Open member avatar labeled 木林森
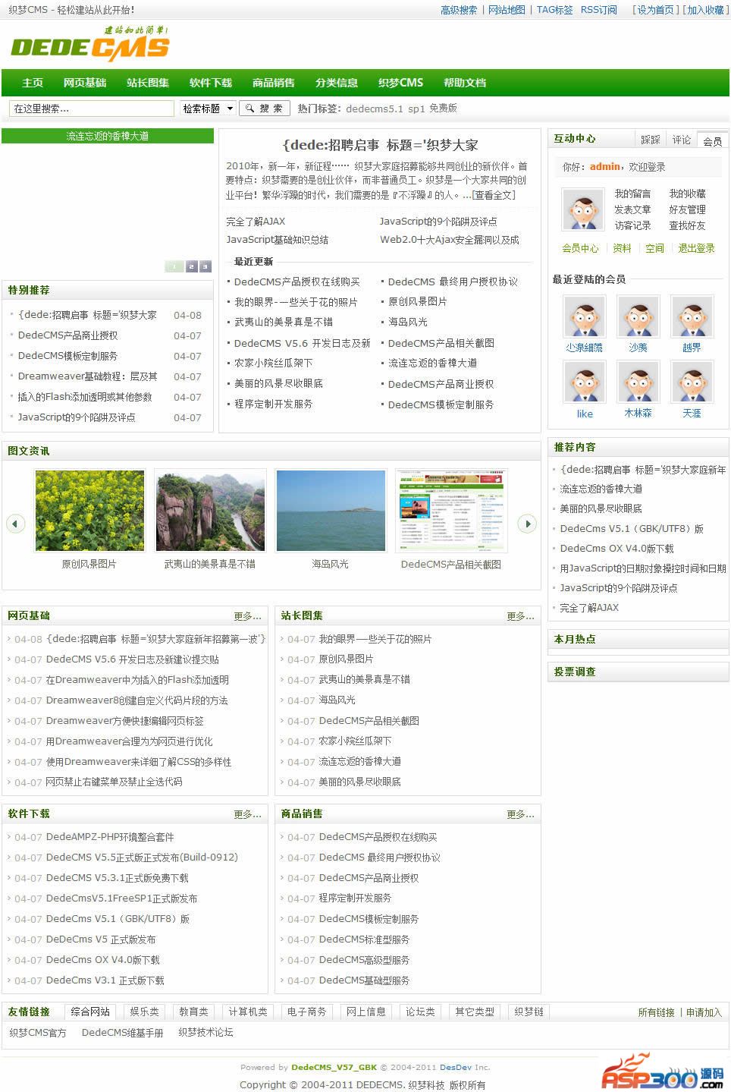Viewport: 731px width, 1092px height. (638, 382)
